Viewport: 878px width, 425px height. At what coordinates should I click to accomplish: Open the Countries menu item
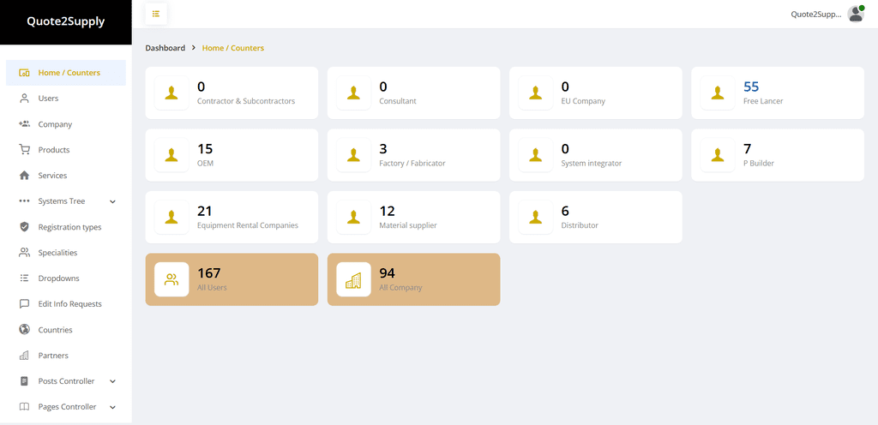point(66,330)
